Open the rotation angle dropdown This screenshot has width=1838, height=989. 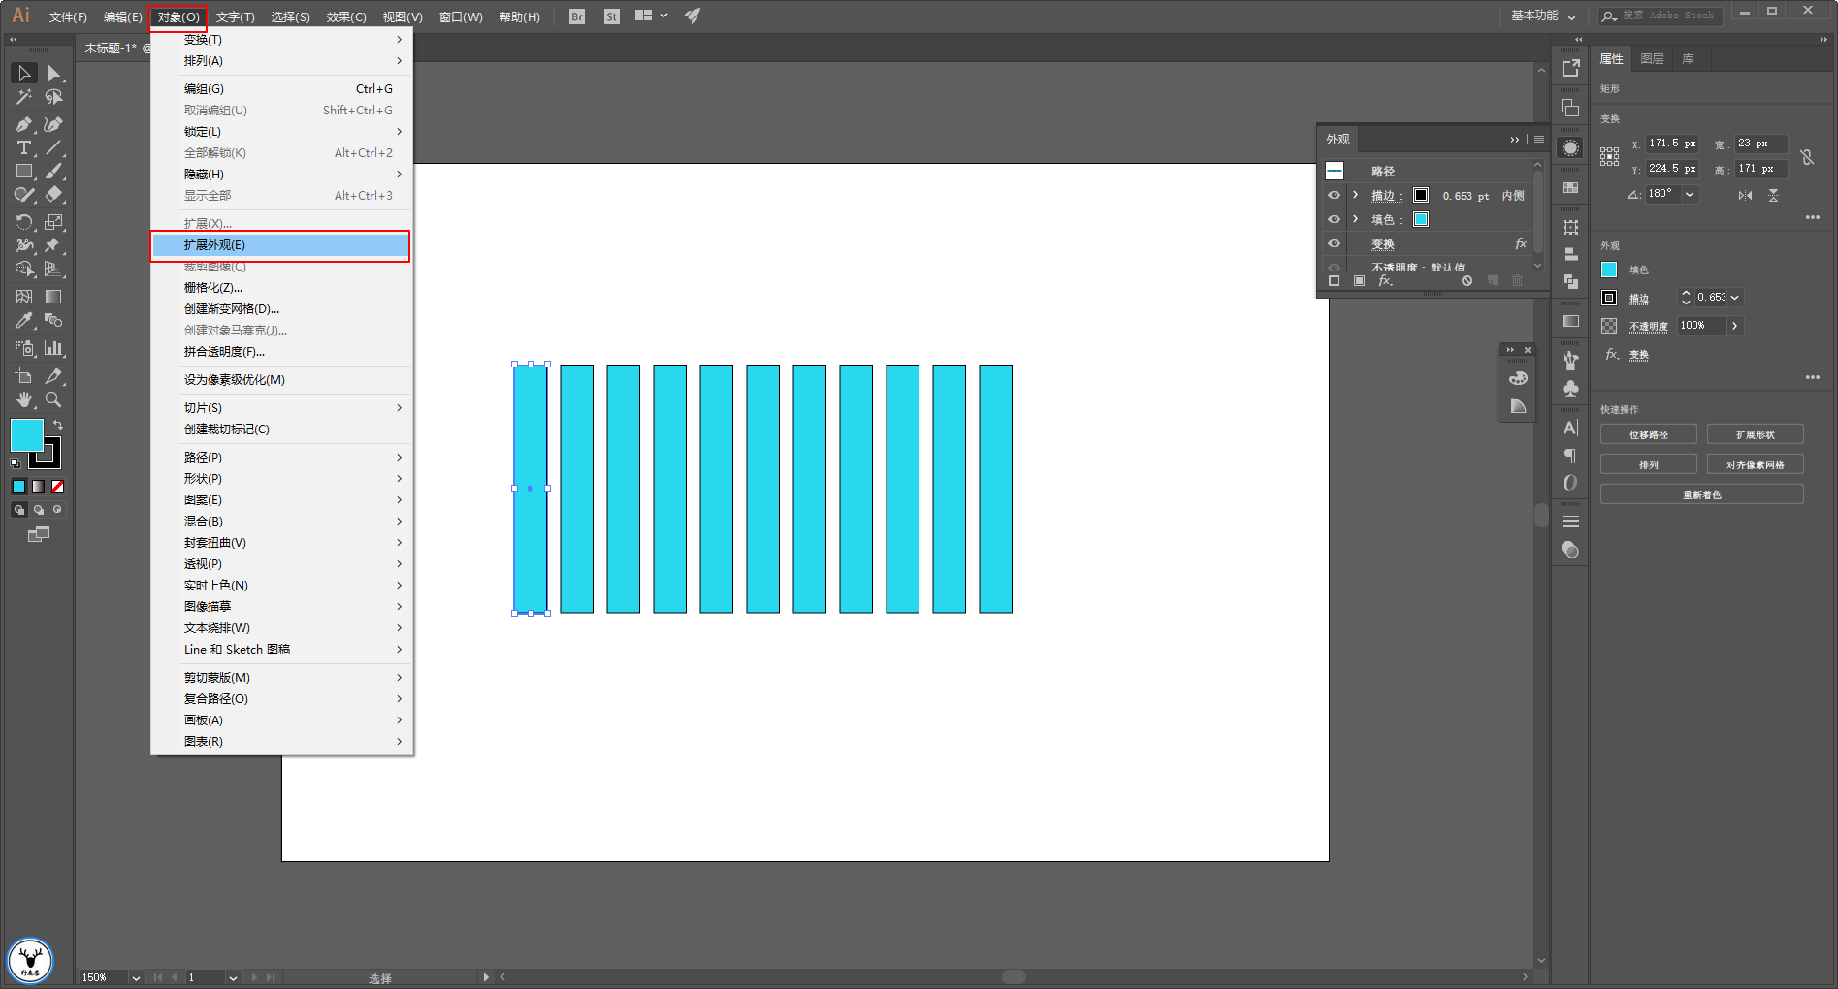(1690, 194)
